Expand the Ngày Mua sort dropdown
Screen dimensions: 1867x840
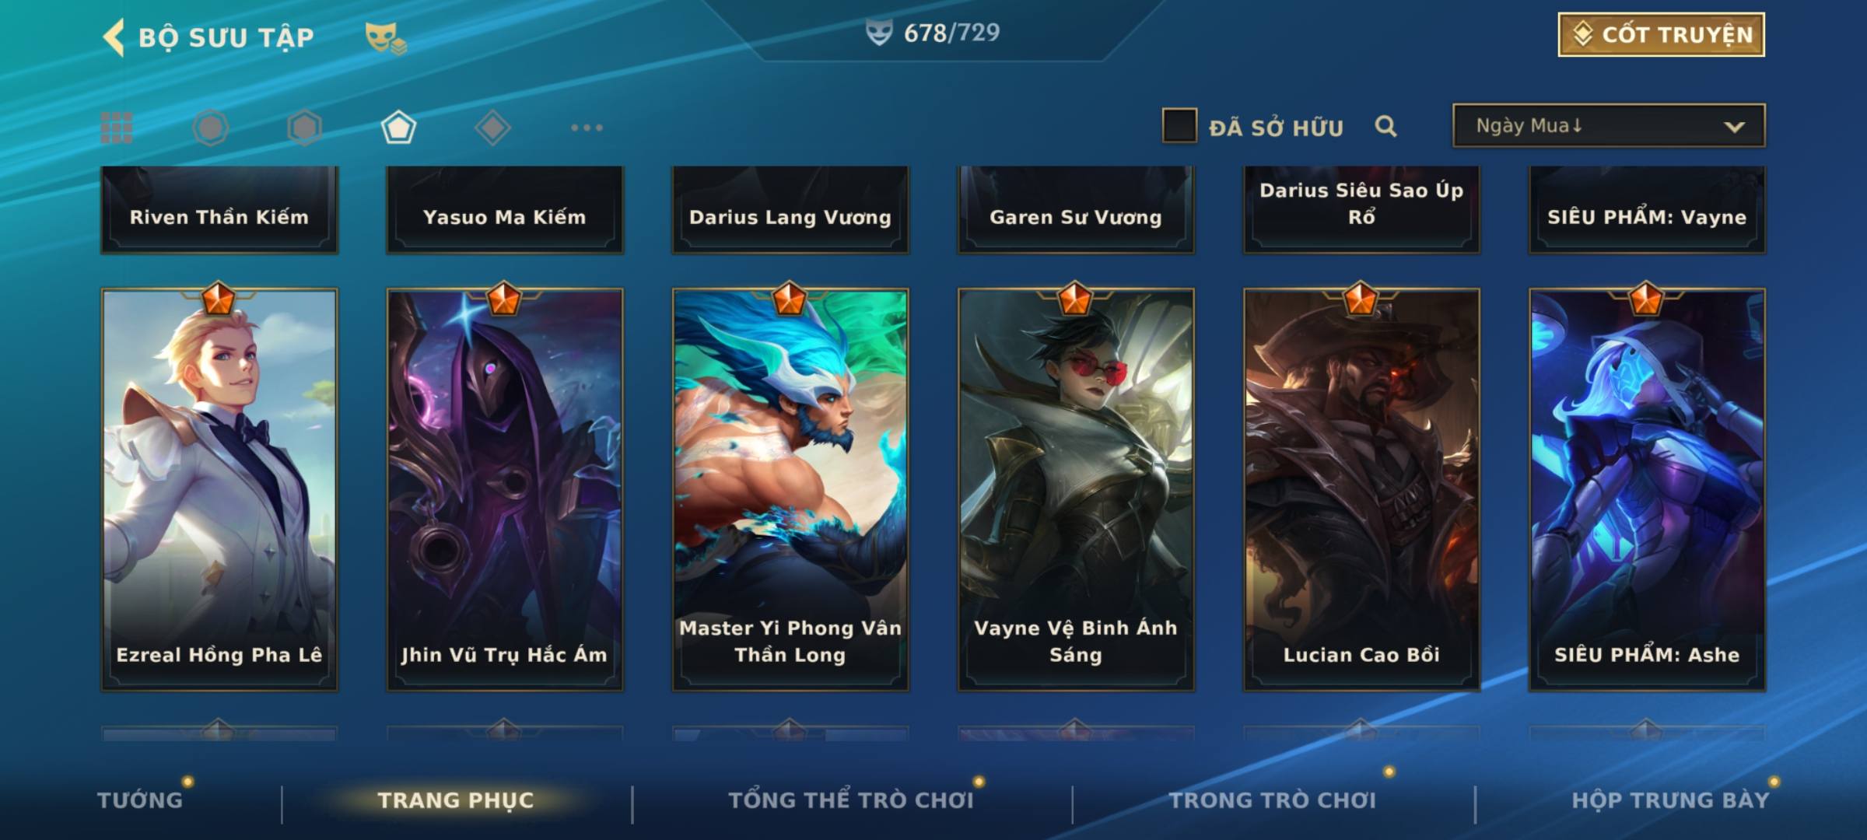pyautogui.click(x=1609, y=125)
